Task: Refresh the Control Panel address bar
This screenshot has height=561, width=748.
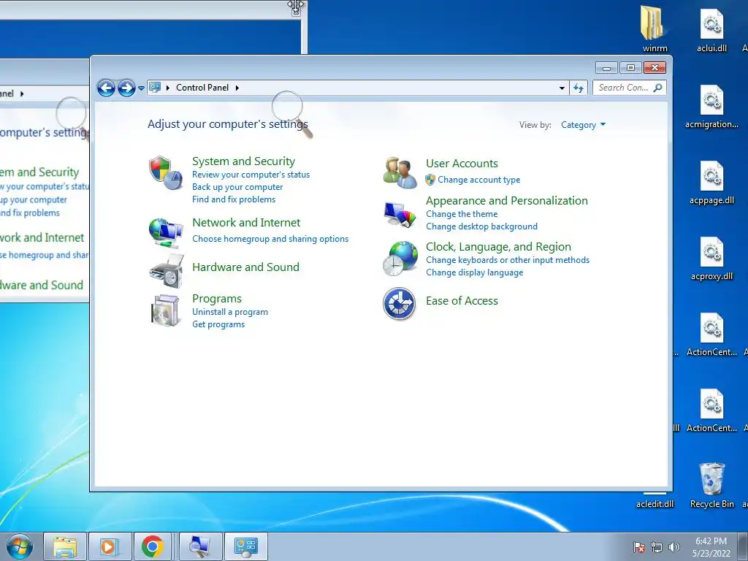Action: tap(579, 88)
